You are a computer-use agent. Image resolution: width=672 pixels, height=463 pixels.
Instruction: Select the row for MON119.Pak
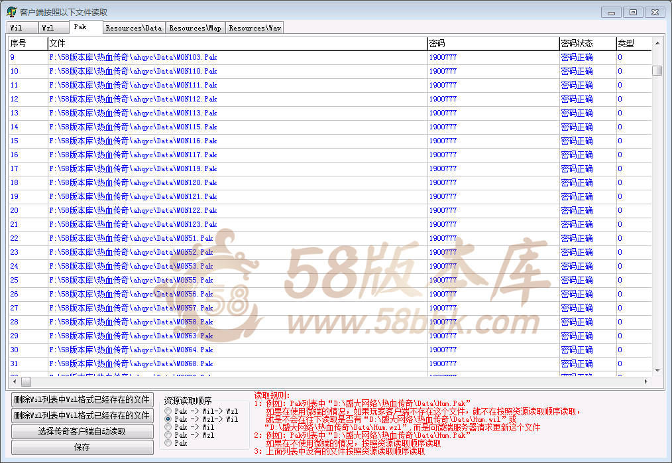point(330,168)
